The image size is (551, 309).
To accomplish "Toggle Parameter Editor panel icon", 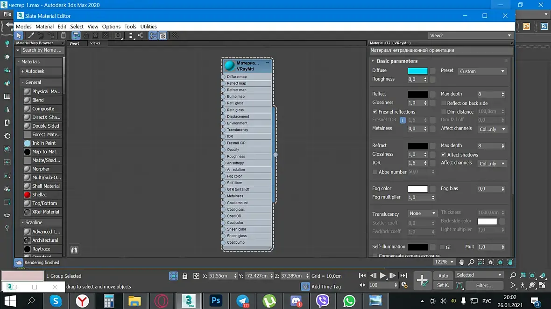I will (163, 35).
